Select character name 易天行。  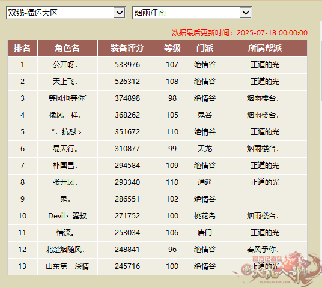point(65,149)
